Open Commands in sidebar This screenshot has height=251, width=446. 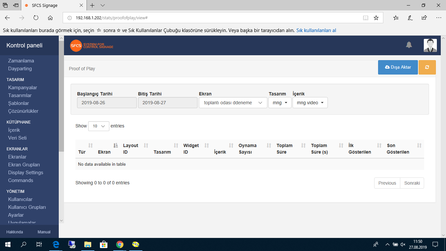point(21,180)
